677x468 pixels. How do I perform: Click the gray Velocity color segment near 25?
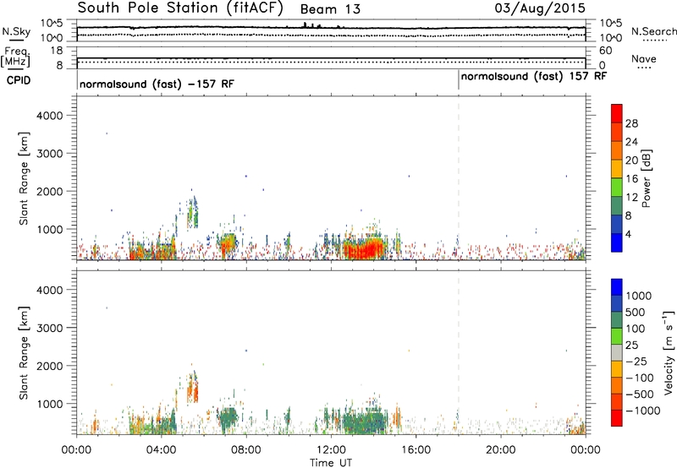point(617,352)
